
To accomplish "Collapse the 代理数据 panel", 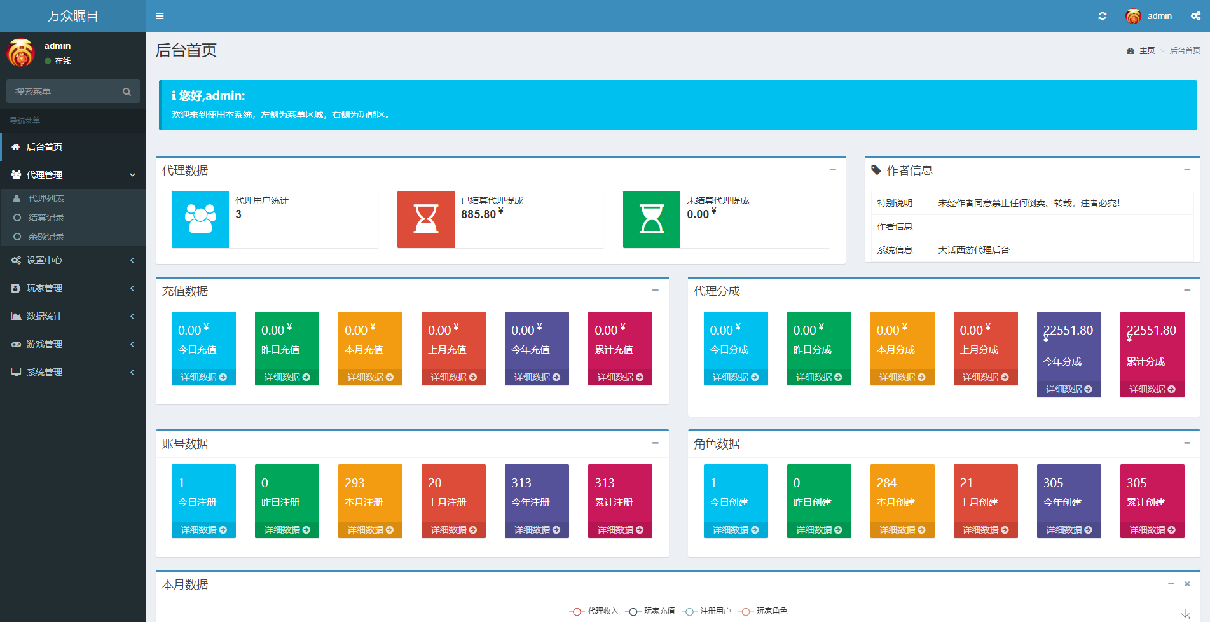I will pyautogui.click(x=832, y=170).
